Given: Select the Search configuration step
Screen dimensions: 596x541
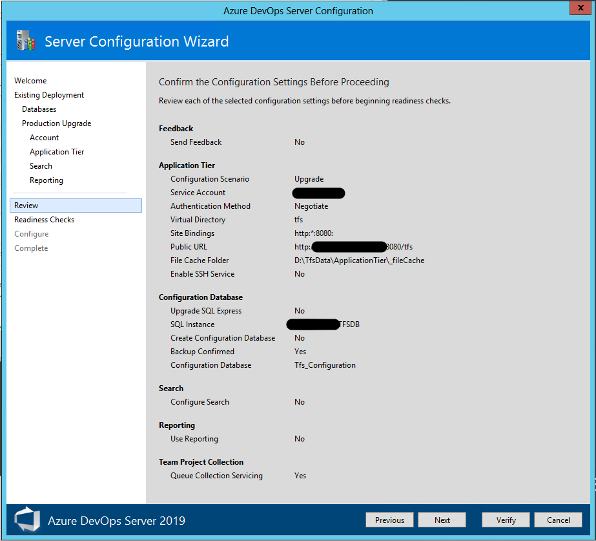Looking at the screenshot, I should pos(41,165).
